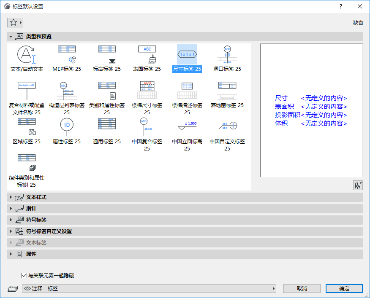Open help with the question mark

tap(341, 6)
